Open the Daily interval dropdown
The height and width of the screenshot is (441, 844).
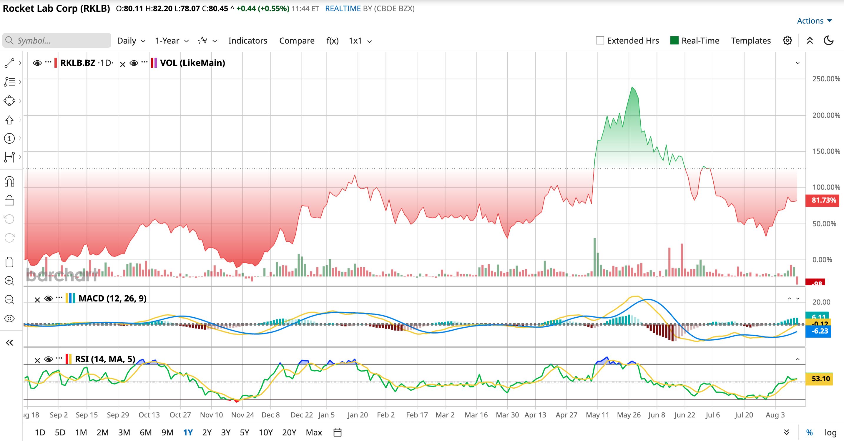131,41
